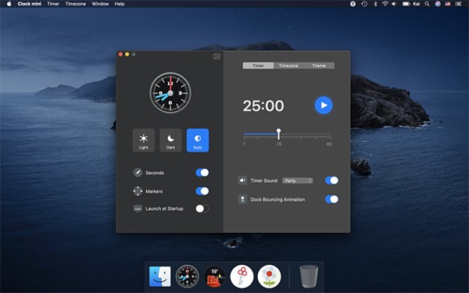
Task: Select the Dark mode moon icon
Action: [x=170, y=140]
